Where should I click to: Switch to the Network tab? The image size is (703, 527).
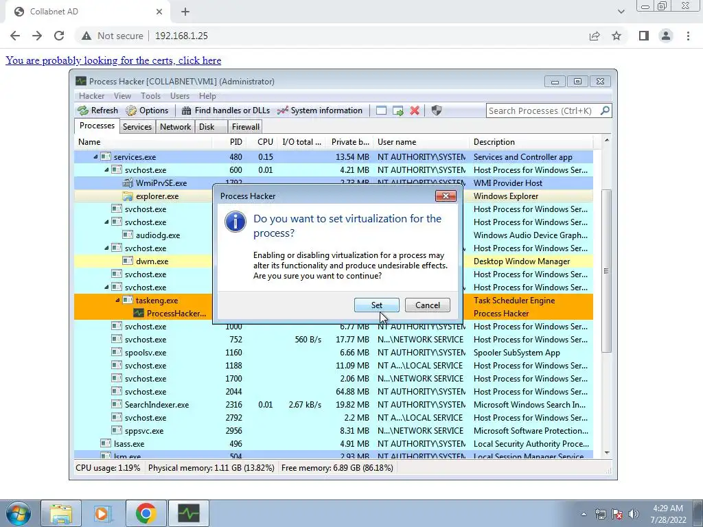pos(175,127)
